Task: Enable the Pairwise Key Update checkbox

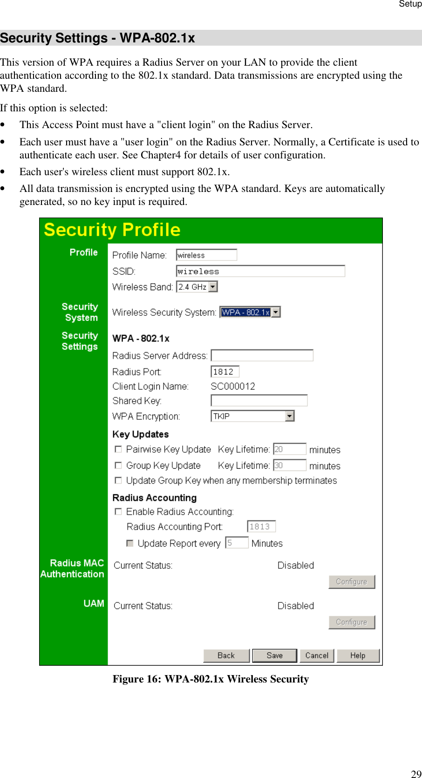Action: click(x=118, y=449)
